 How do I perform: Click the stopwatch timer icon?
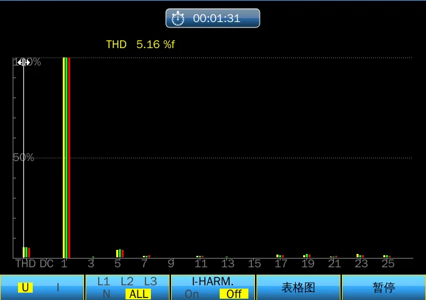pos(178,18)
